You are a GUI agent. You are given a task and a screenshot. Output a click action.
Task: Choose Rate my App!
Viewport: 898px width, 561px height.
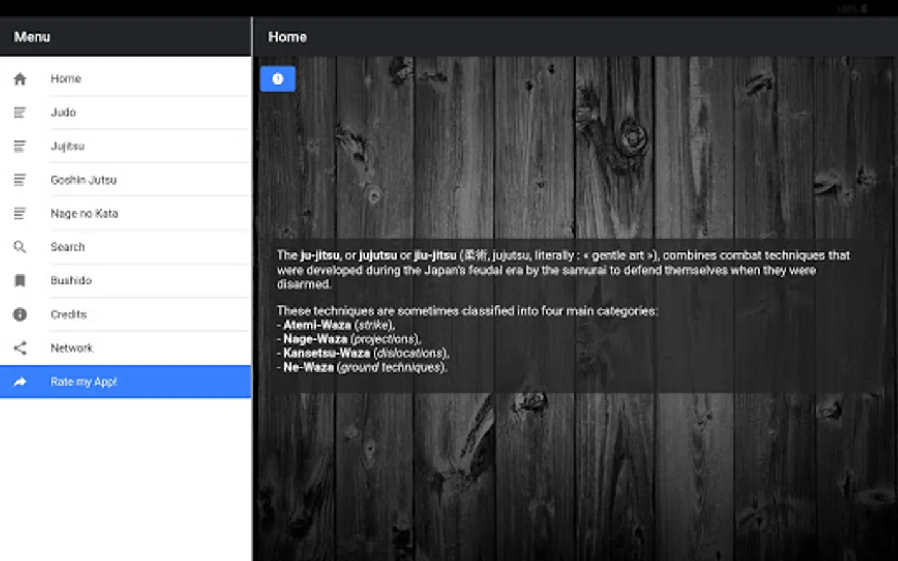[125, 381]
